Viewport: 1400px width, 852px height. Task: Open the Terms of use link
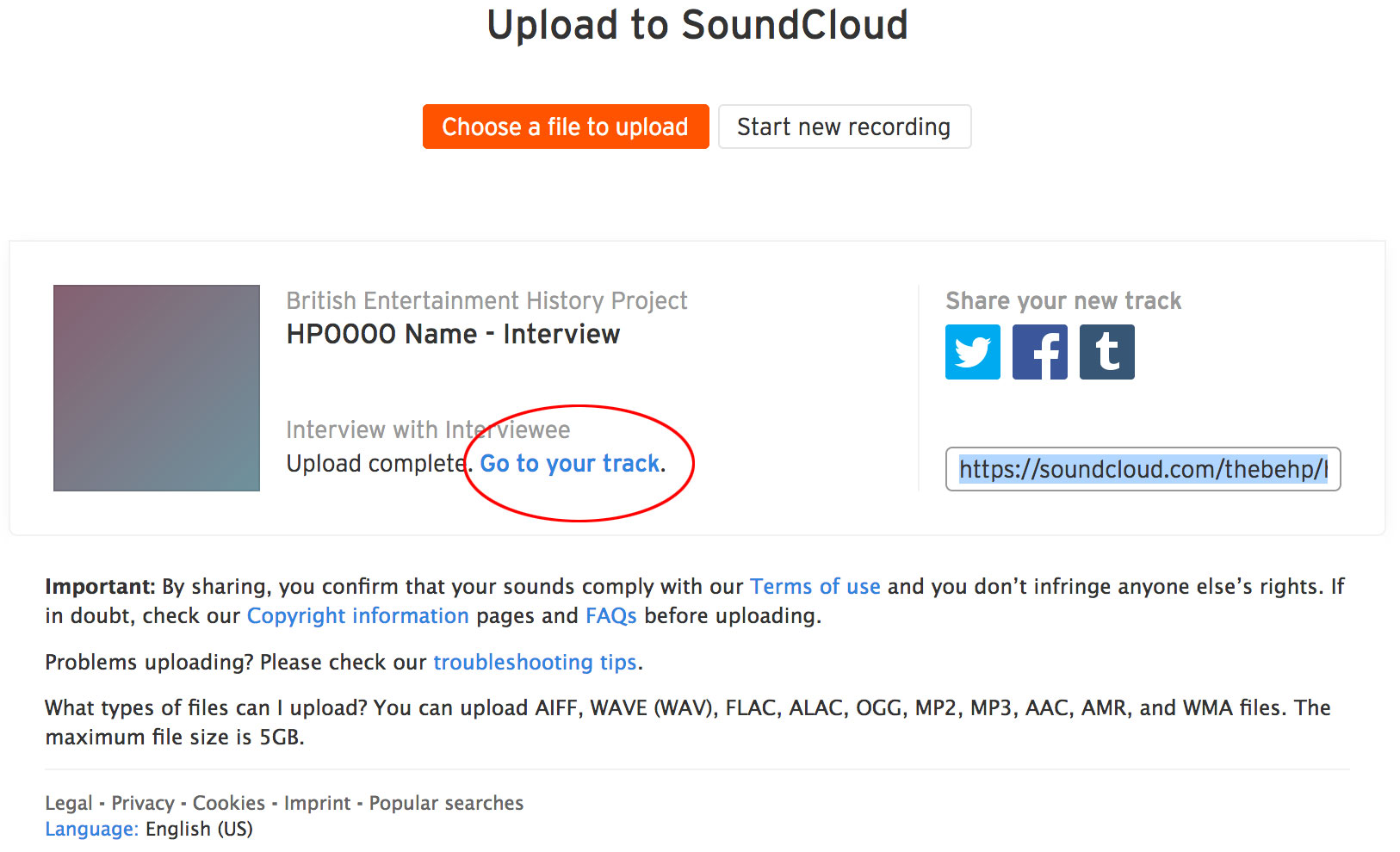tap(815, 586)
